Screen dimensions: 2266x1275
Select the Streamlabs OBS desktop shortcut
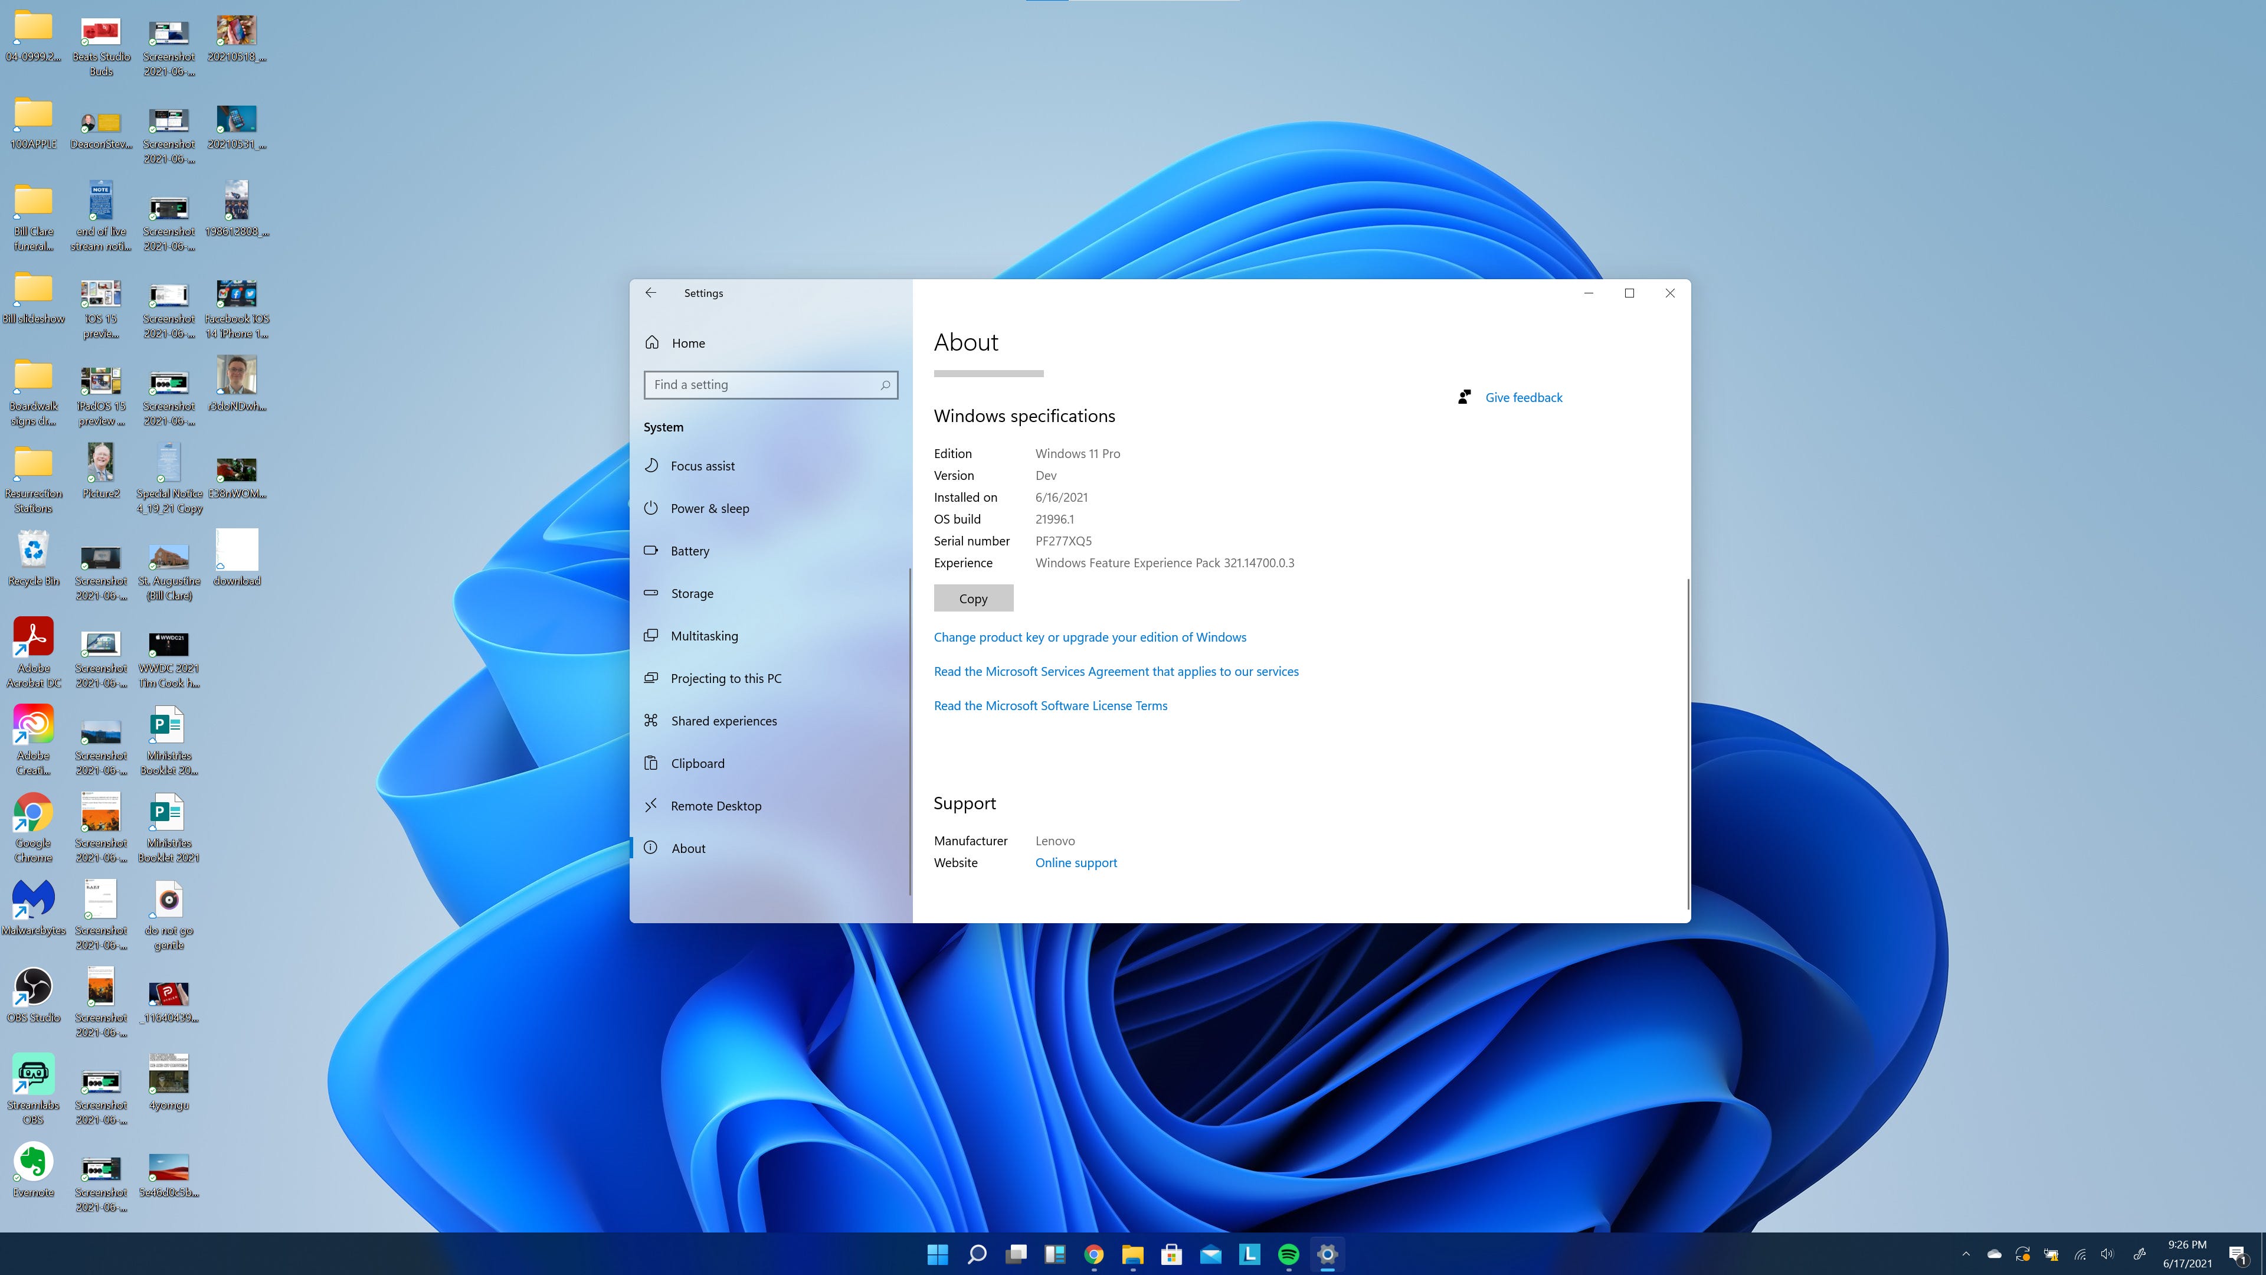[34, 1089]
